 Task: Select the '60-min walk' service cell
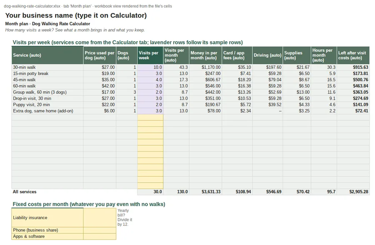coord(47,86)
